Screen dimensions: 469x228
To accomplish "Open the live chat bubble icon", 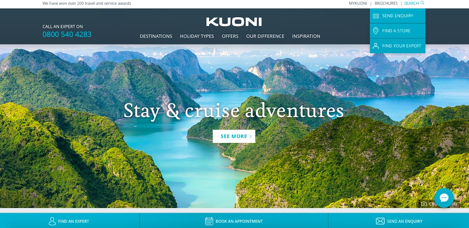I will (444, 198).
